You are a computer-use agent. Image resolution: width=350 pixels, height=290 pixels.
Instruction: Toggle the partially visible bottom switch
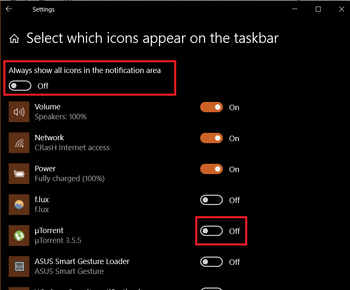(x=211, y=289)
